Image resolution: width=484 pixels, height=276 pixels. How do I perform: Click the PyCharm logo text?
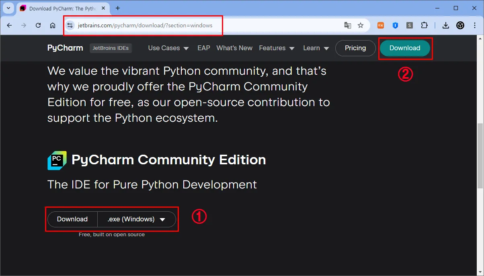click(65, 48)
